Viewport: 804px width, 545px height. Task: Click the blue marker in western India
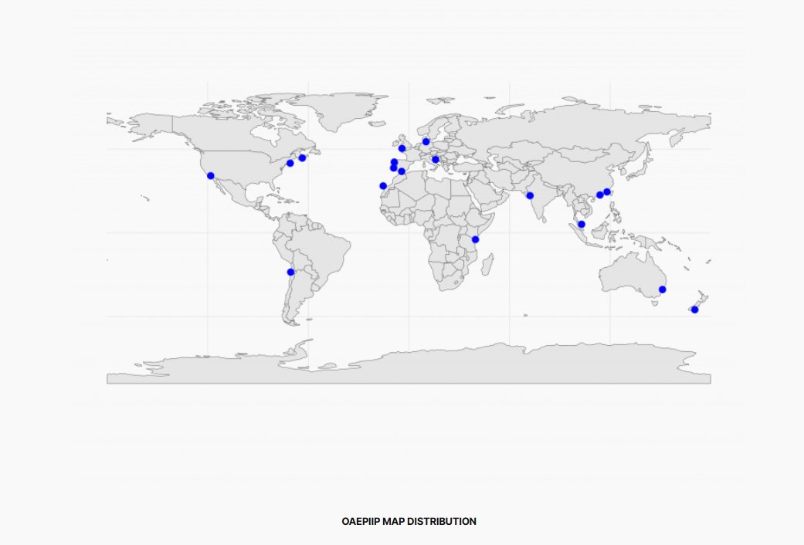point(530,196)
